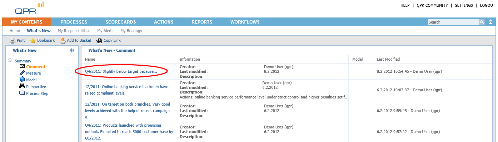Click the search magnifier icon
The width and height of the screenshot is (498, 142).
click(x=482, y=22)
